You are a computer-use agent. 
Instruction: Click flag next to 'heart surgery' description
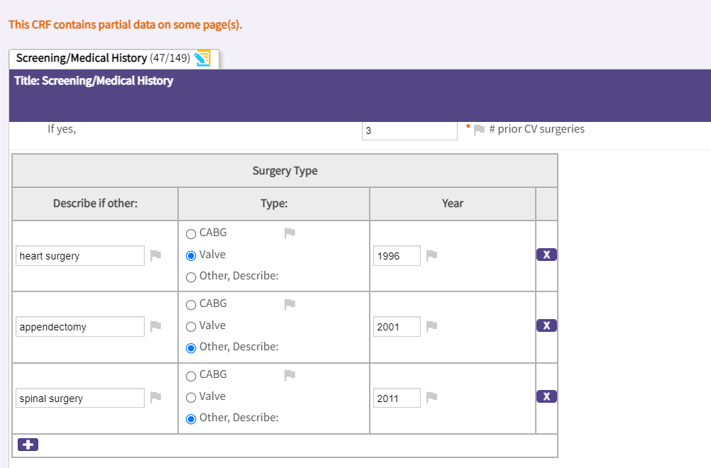(x=156, y=255)
